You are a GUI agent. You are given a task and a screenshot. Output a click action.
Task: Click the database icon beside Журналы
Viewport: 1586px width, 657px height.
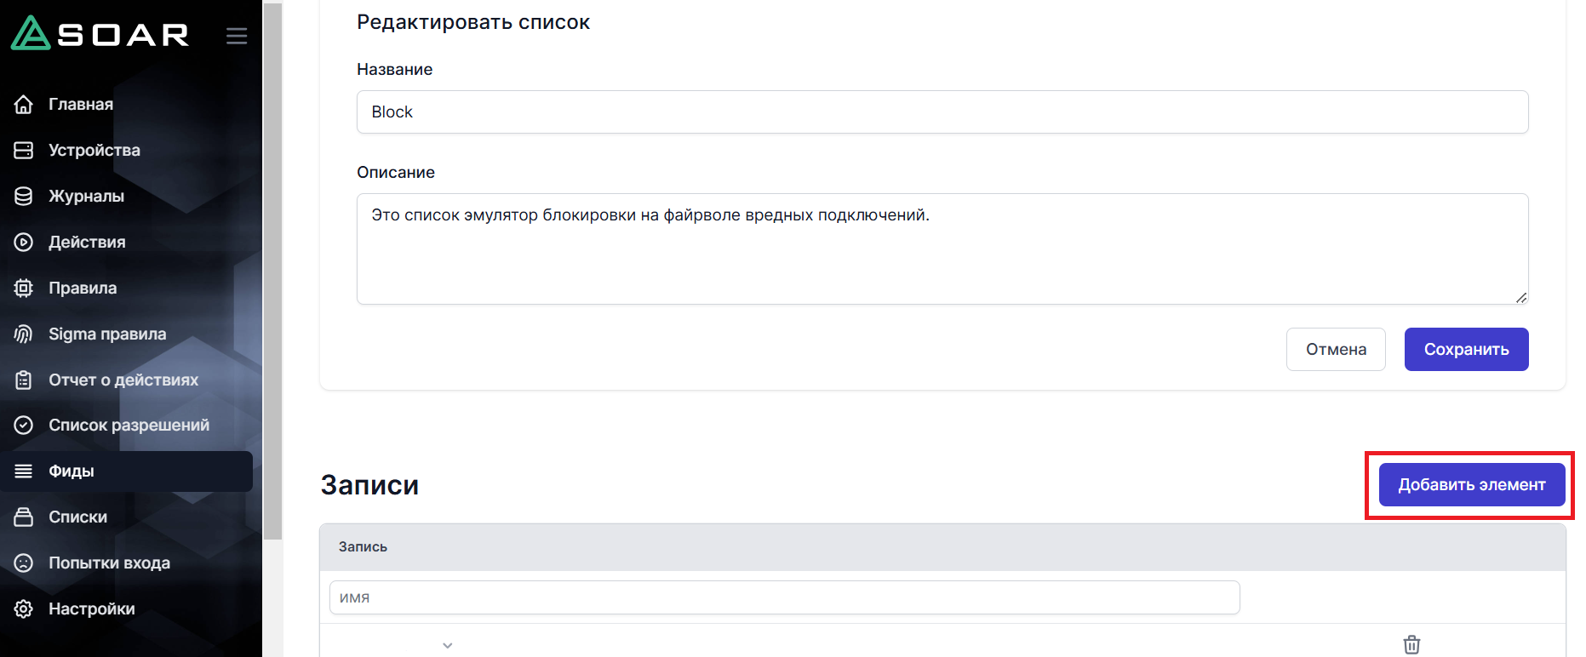pyautogui.click(x=24, y=197)
